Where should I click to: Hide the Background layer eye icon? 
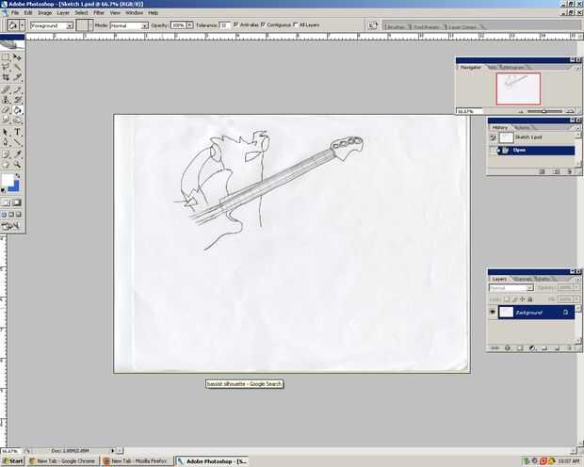pos(493,312)
